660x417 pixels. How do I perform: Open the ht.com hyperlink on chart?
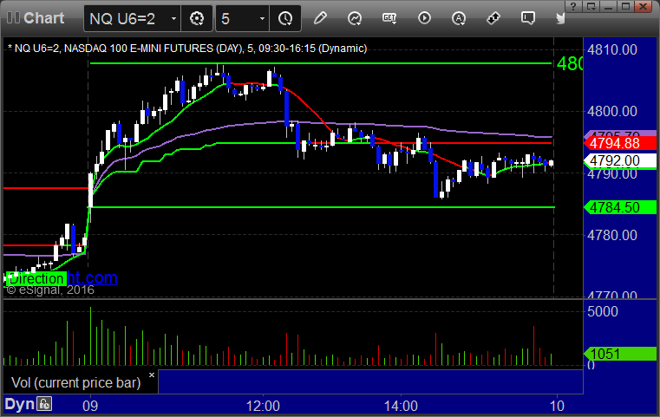tap(93, 277)
